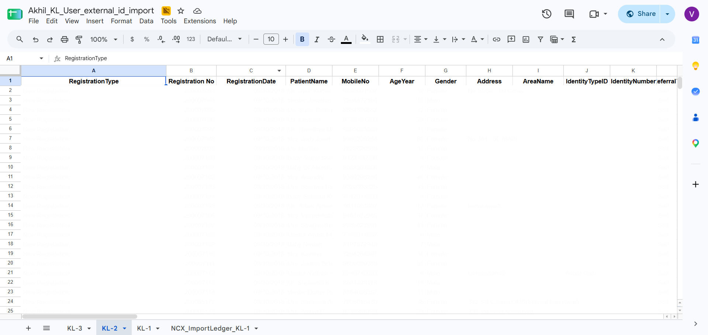Image resolution: width=708 pixels, height=335 pixels.
Task: Open version history clock icon
Action: tap(547, 14)
